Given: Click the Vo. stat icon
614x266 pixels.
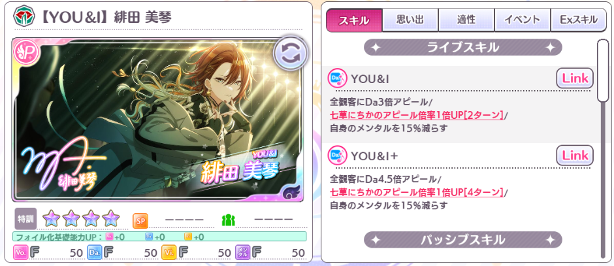Looking at the screenshot, I should point(20,252).
